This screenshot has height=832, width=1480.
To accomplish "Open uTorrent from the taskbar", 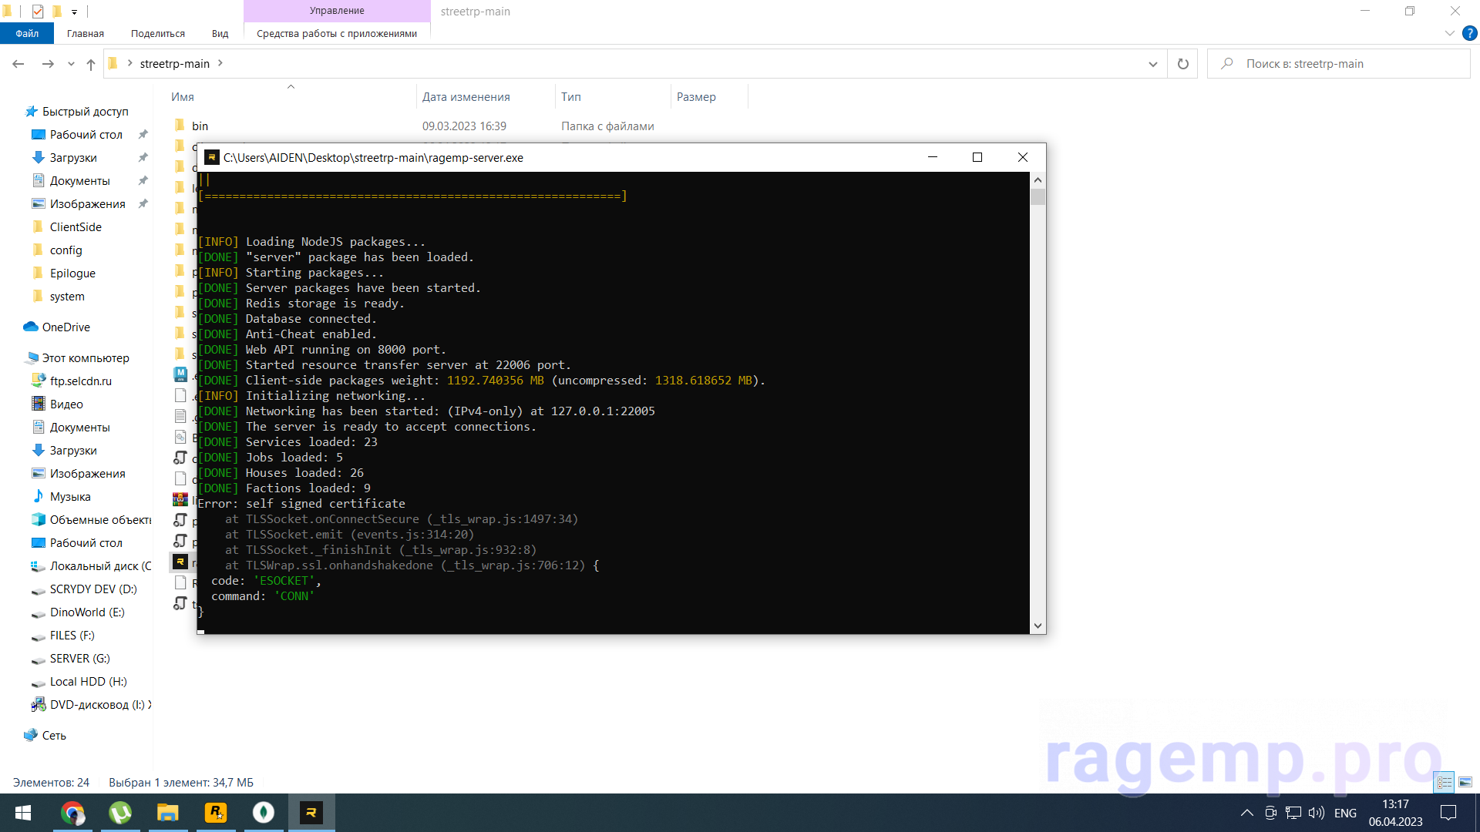I will pyautogui.click(x=120, y=813).
